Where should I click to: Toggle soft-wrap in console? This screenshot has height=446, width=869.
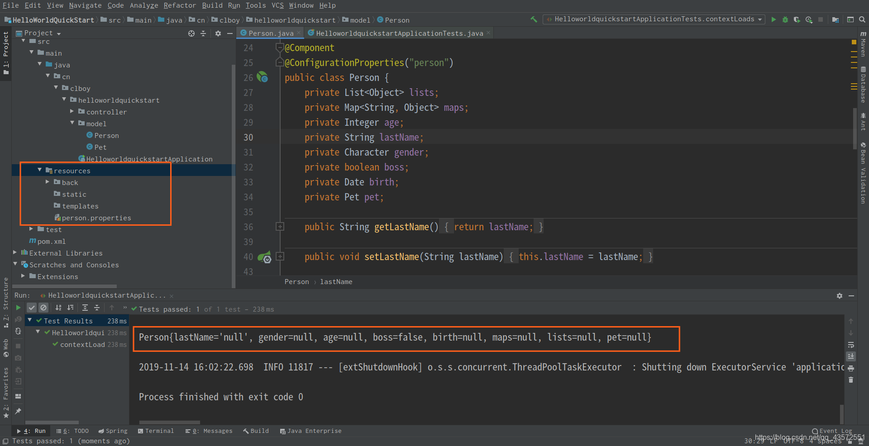coord(851,345)
